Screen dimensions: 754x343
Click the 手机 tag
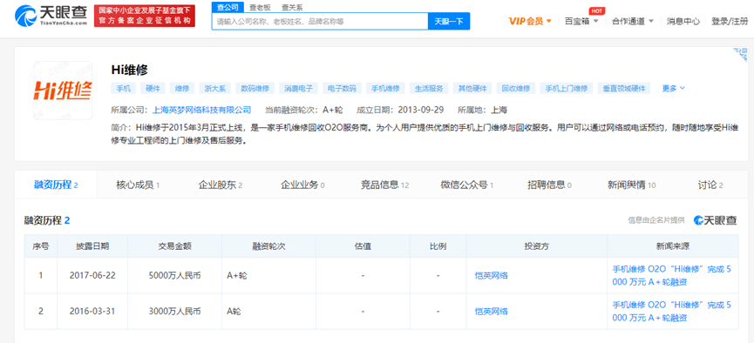pyautogui.click(x=123, y=88)
